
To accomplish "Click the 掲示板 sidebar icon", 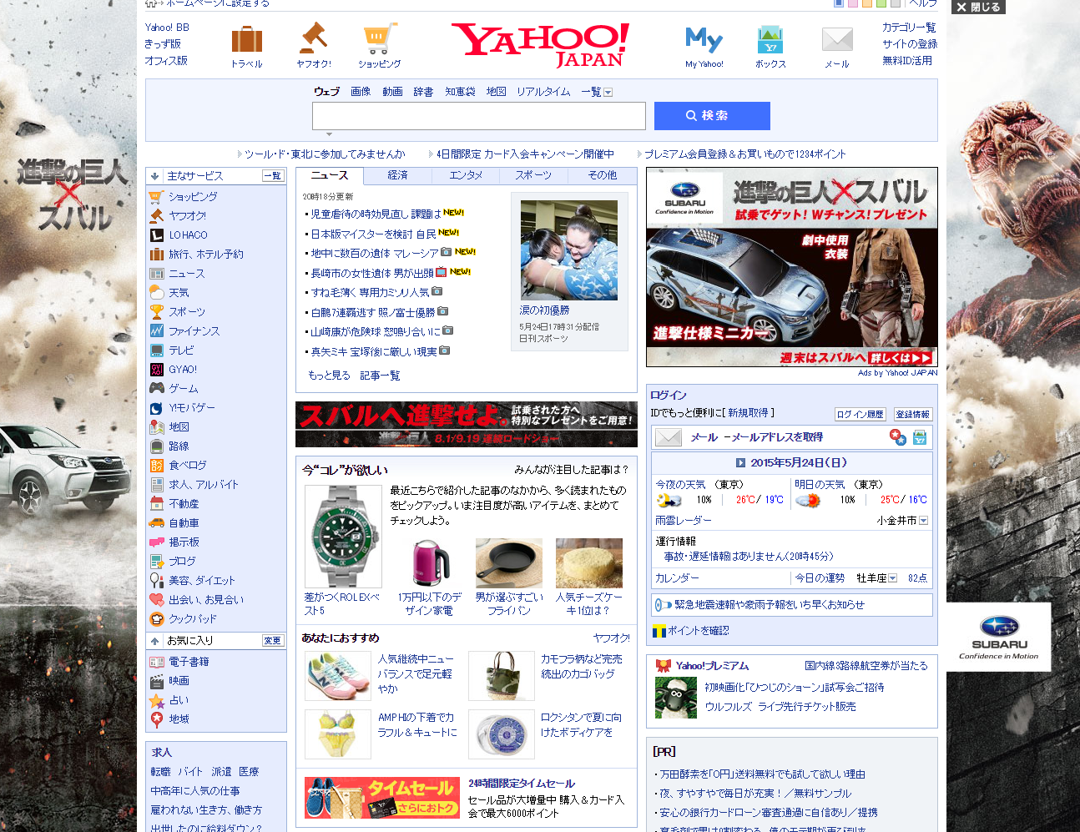I will (x=156, y=542).
